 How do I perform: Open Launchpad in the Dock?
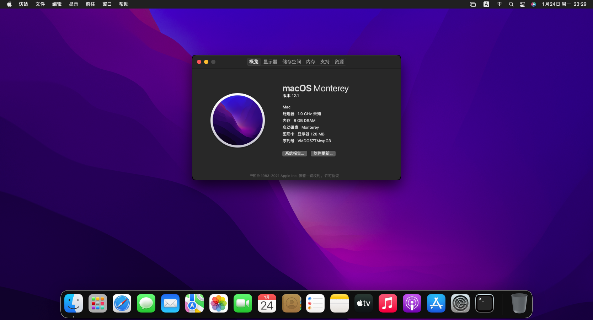pos(98,303)
